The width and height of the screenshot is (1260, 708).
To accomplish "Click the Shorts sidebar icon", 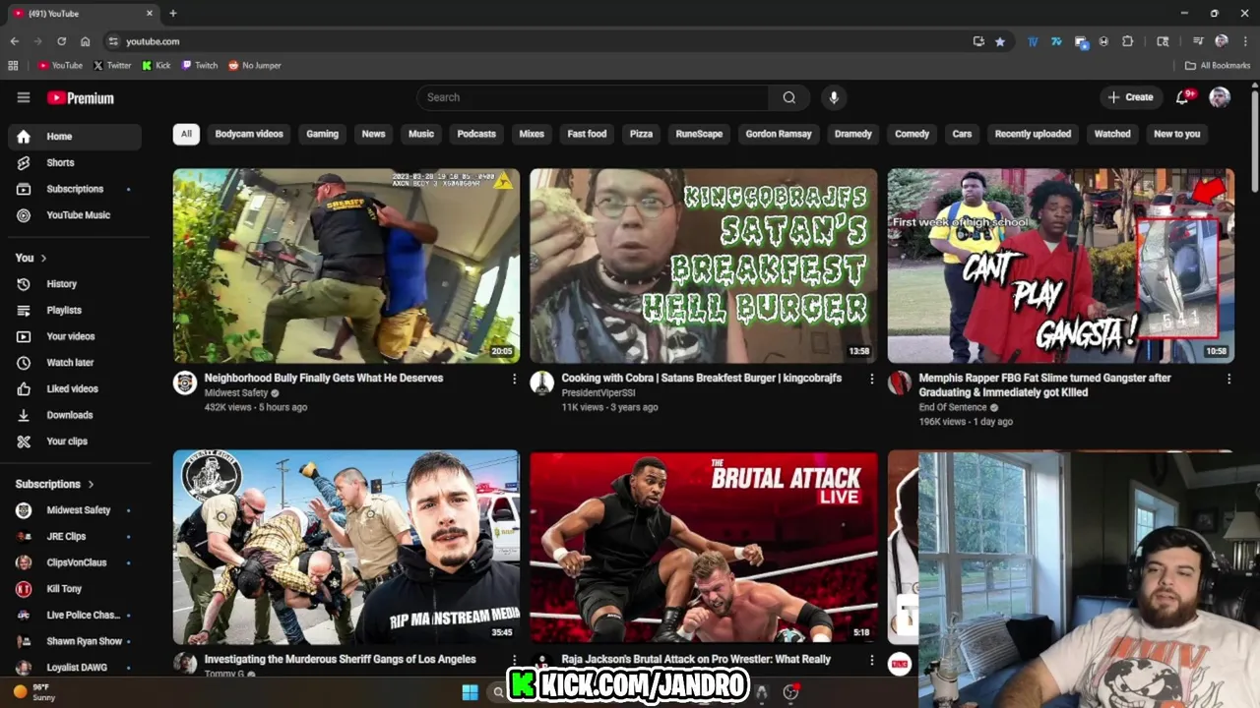I will (x=24, y=162).
